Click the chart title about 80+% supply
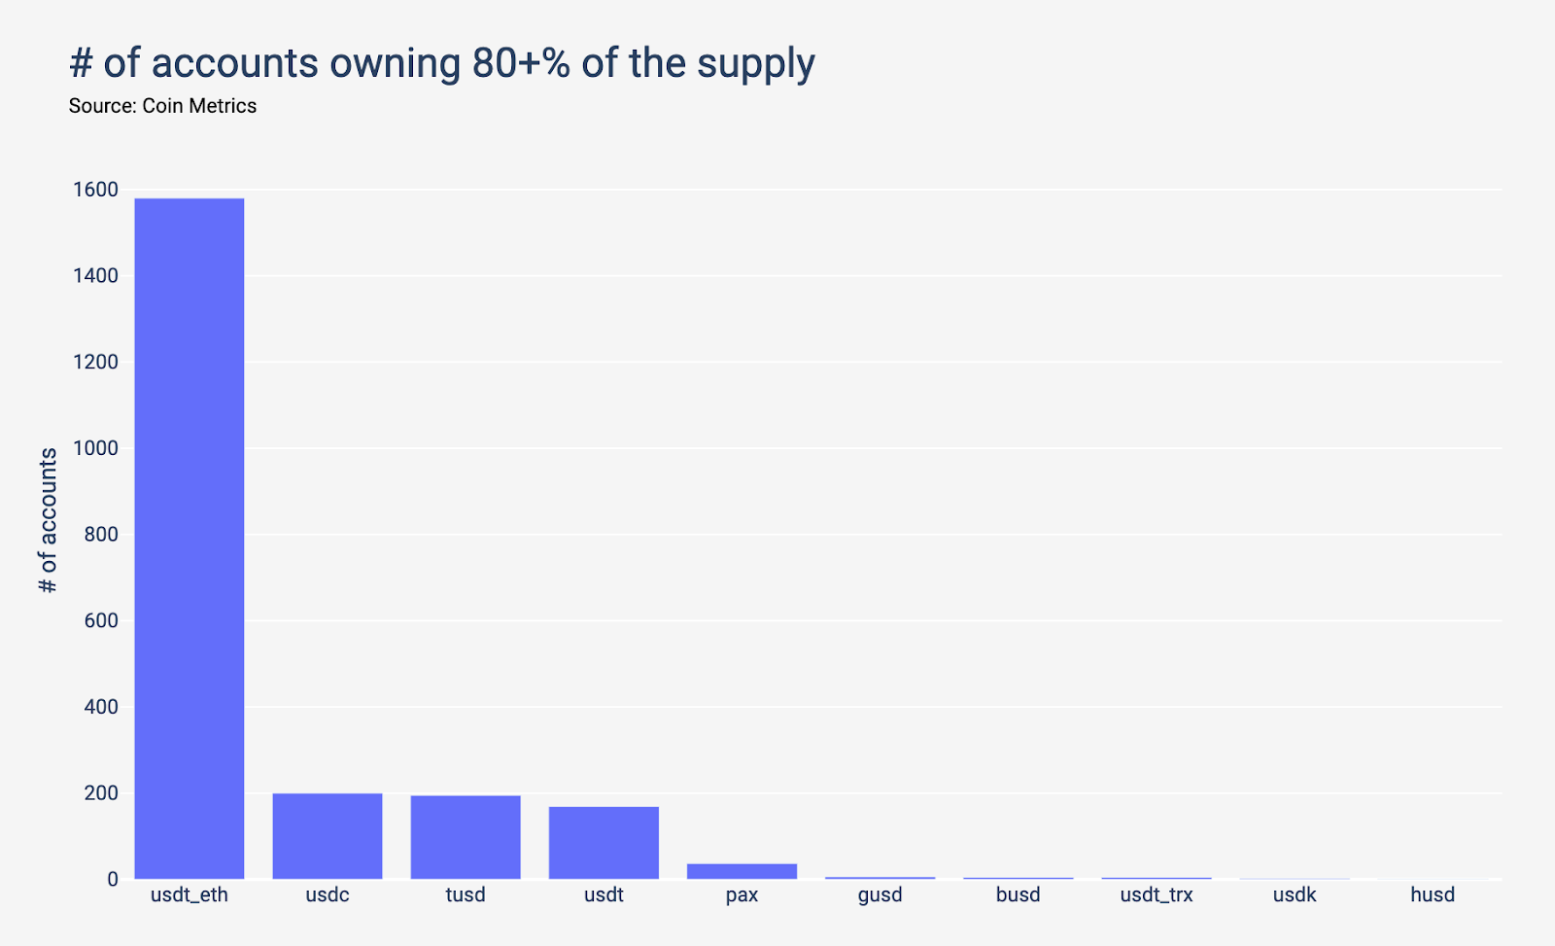Viewport: 1555px width, 946px height. click(442, 63)
